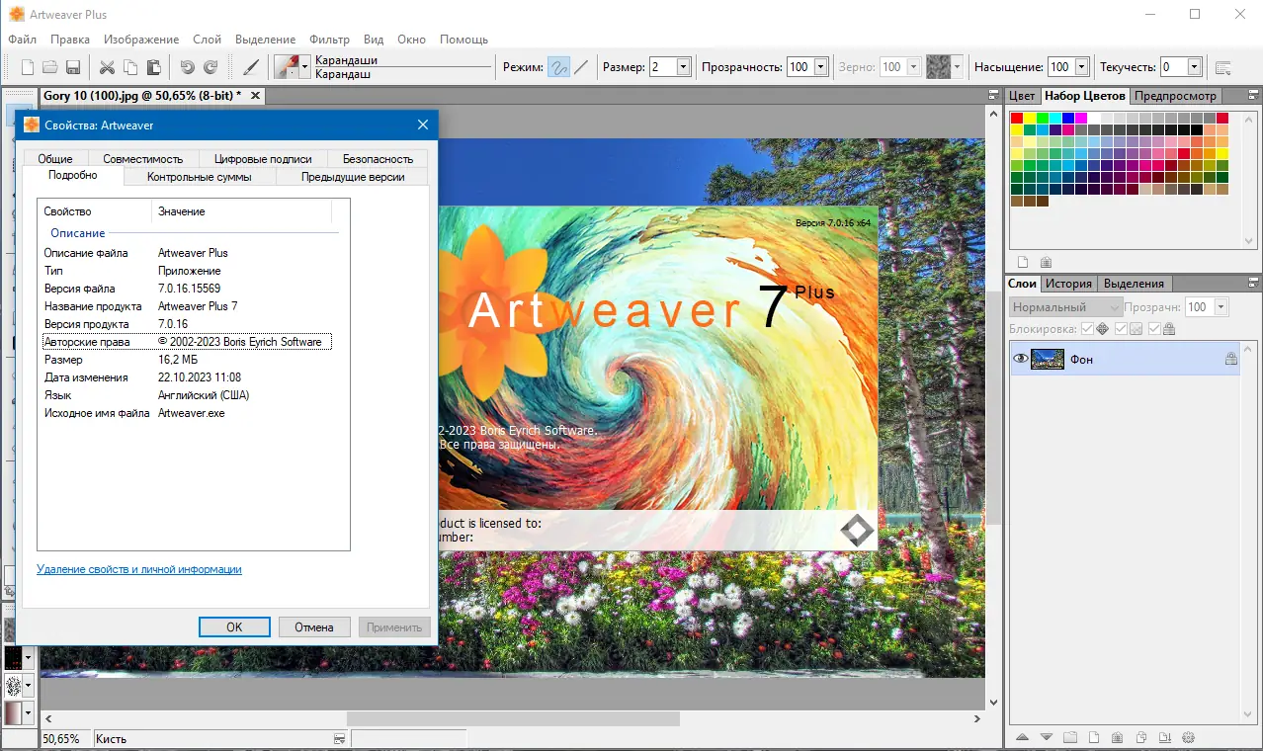This screenshot has height=751, width=1263.
Task: Open Контрольные суммы tab in properties dialog
Action: (x=199, y=177)
